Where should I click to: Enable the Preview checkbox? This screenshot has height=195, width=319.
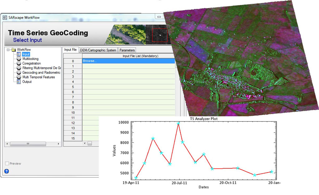(x=7, y=164)
